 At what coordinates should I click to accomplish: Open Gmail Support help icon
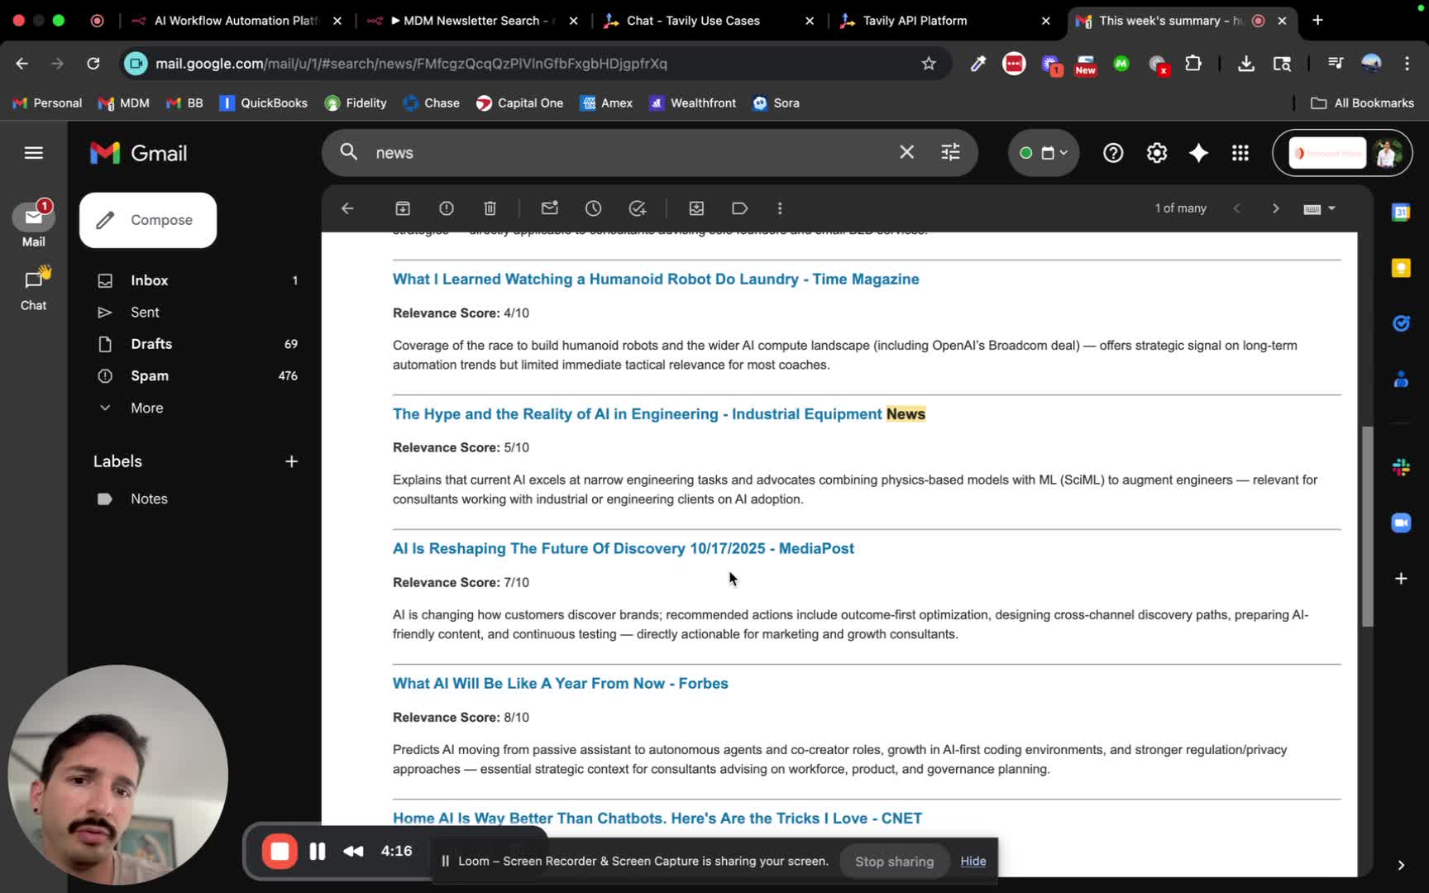(x=1113, y=153)
